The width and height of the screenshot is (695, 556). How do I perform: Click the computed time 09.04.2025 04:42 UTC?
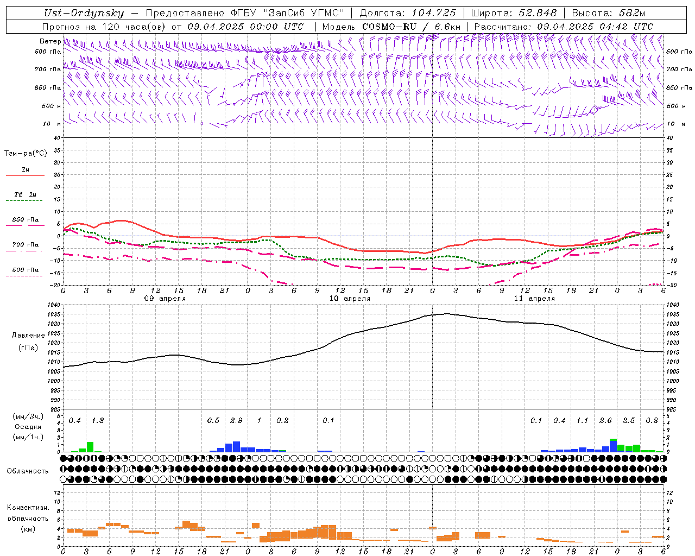click(595, 27)
